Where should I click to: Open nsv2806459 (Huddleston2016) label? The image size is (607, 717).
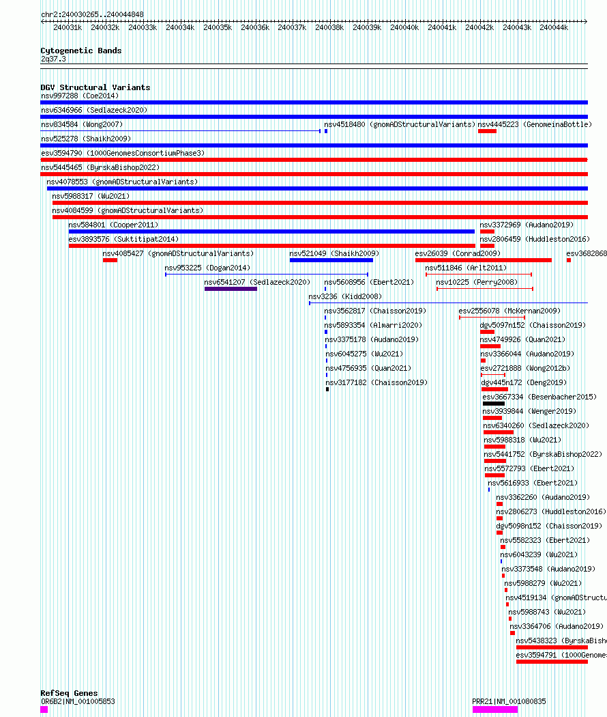pos(535,239)
